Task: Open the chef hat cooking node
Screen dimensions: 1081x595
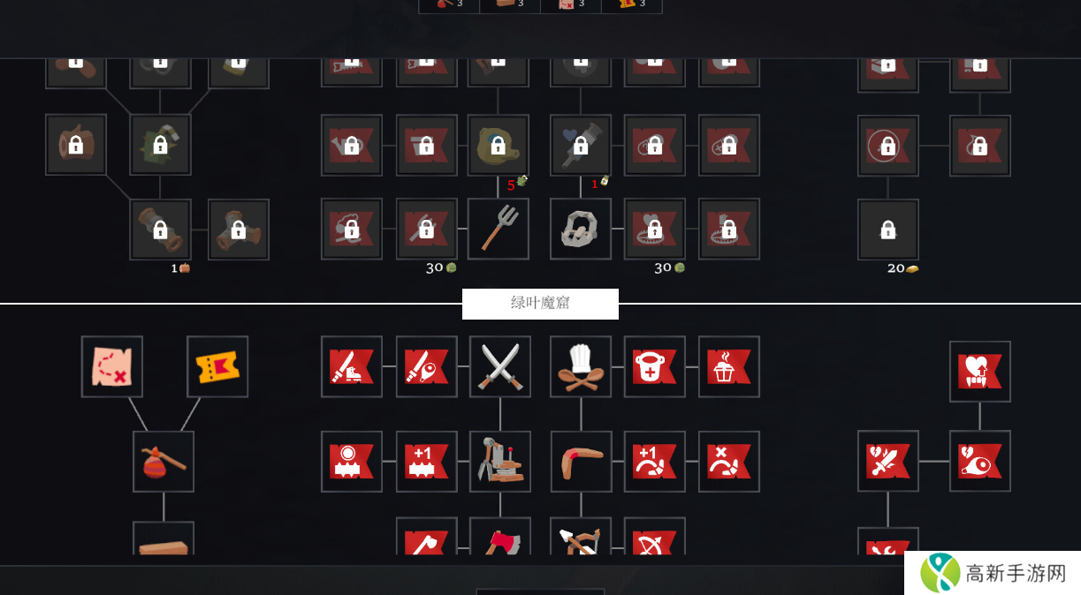Action: tap(581, 366)
